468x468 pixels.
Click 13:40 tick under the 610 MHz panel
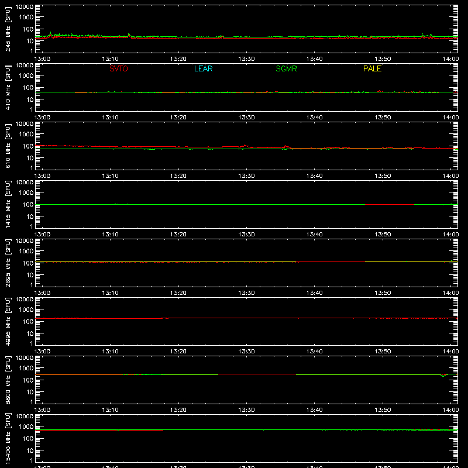(315, 176)
